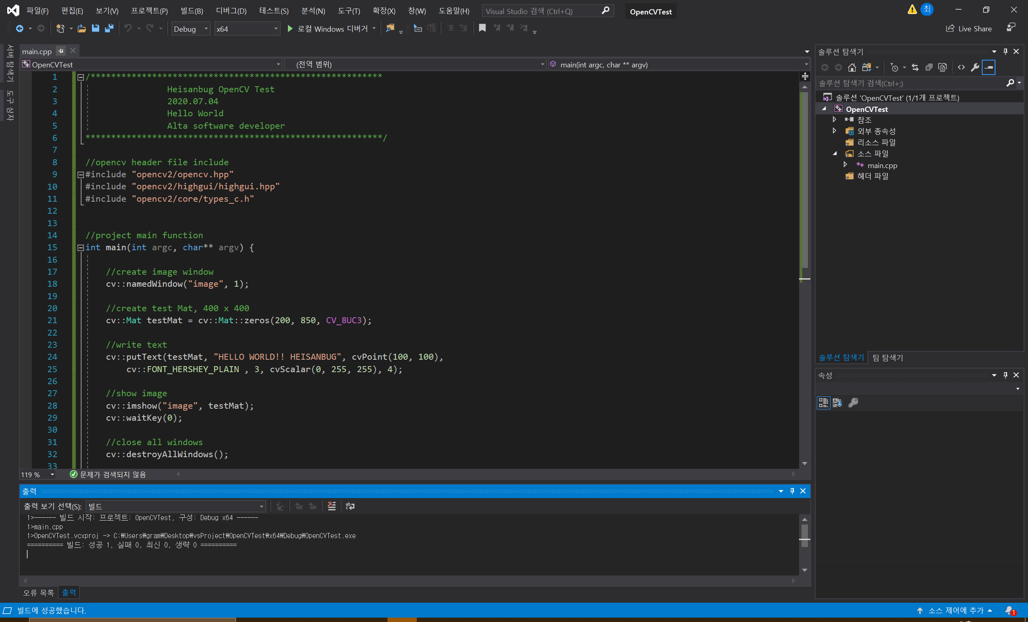Click the Output panel vertical scrollbar thumb
This screenshot has width=1028, height=622.
click(x=805, y=533)
